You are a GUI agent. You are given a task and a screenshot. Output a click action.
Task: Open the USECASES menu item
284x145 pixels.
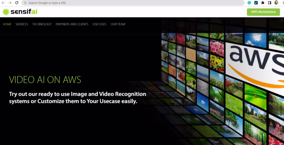[99, 24]
